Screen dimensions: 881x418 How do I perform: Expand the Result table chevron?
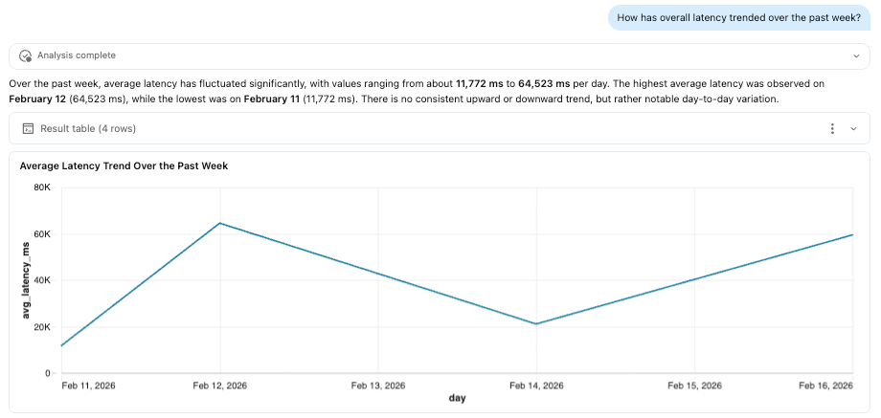853,128
